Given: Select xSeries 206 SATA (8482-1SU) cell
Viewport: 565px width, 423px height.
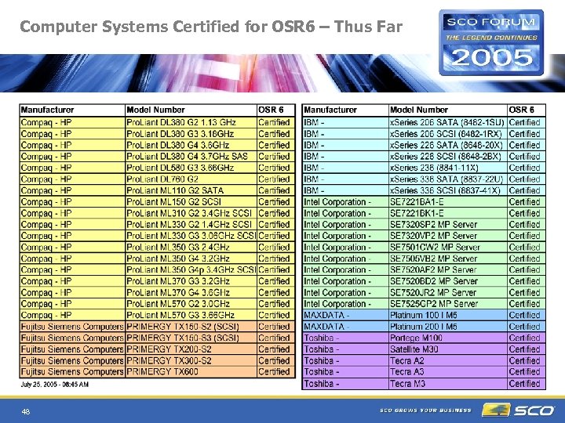Looking at the screenshot, I should tap(448, 123).
